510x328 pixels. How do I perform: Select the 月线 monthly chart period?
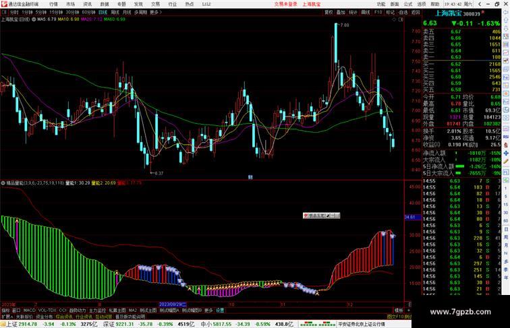pos(127,12)
